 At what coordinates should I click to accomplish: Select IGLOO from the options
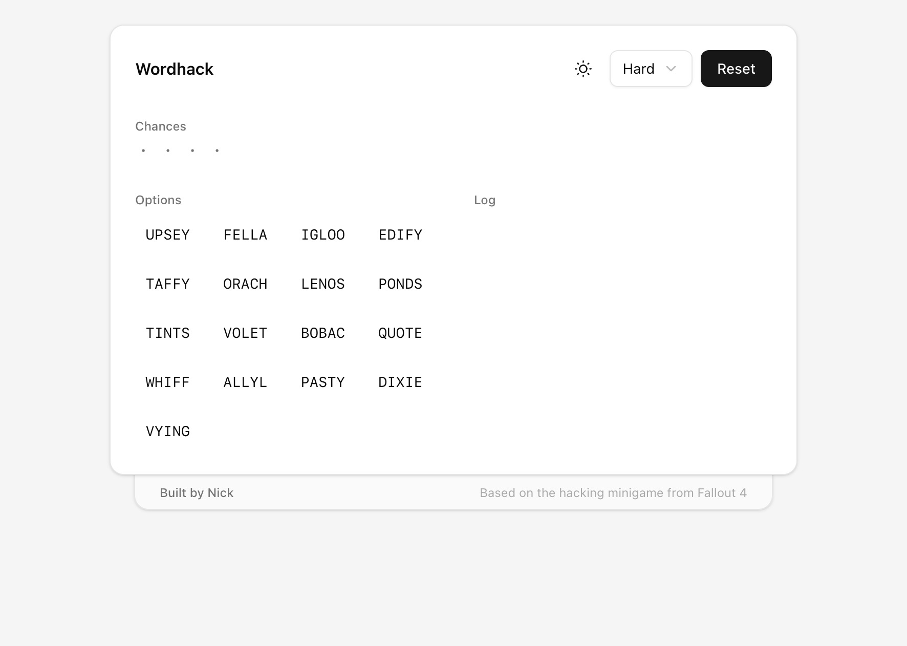pyautogui.click(x=323, y=234)
